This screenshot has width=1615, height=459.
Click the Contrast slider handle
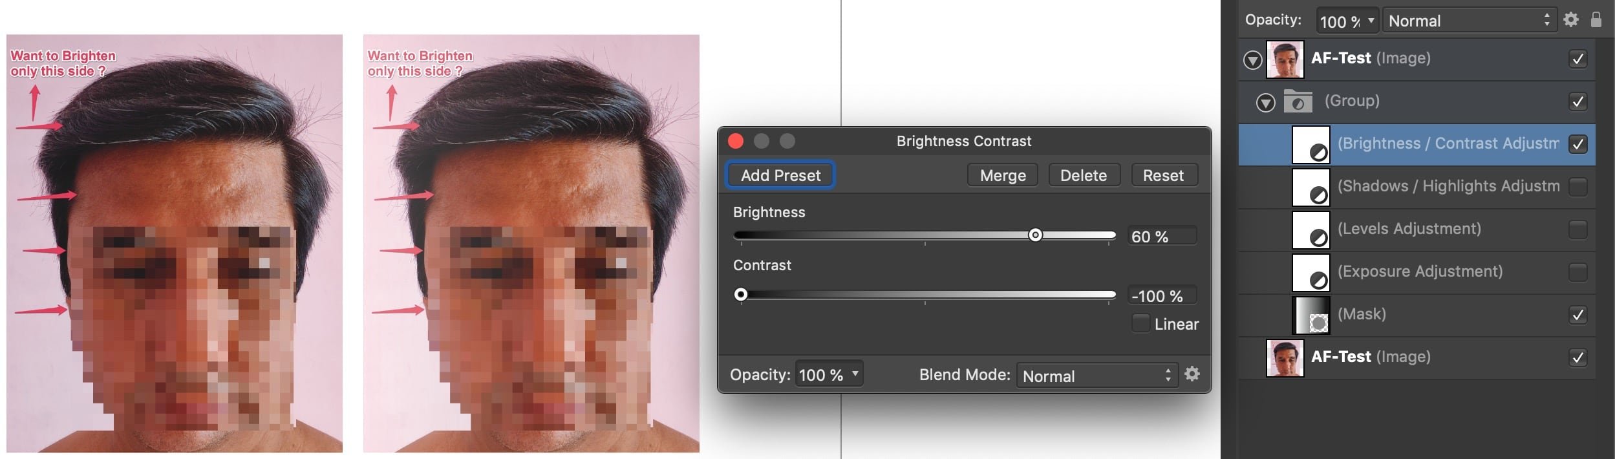[x=741, y=294]
